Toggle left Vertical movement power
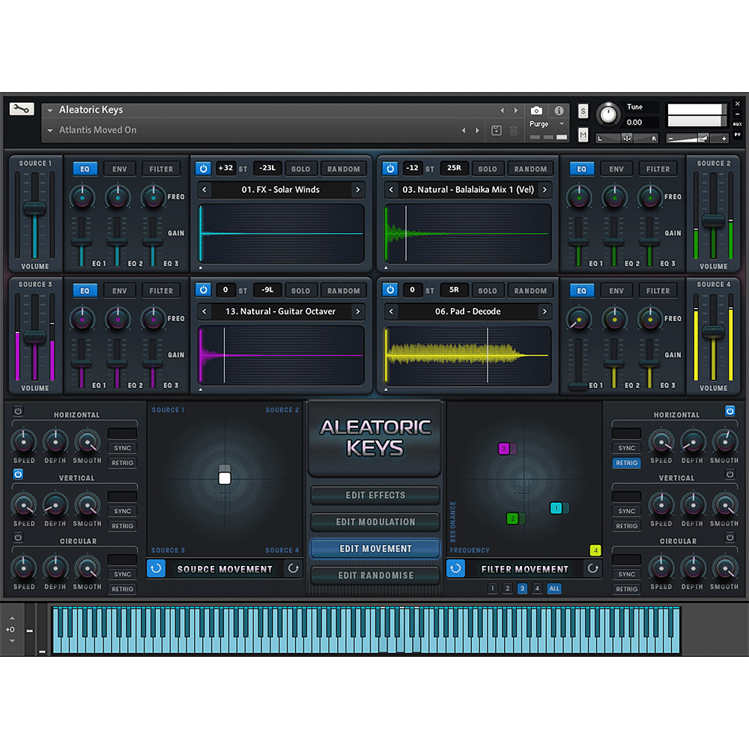 tap(18, 474)
